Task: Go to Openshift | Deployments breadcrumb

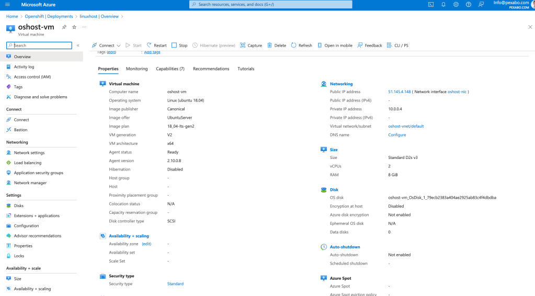Action: tap(49, 16)
